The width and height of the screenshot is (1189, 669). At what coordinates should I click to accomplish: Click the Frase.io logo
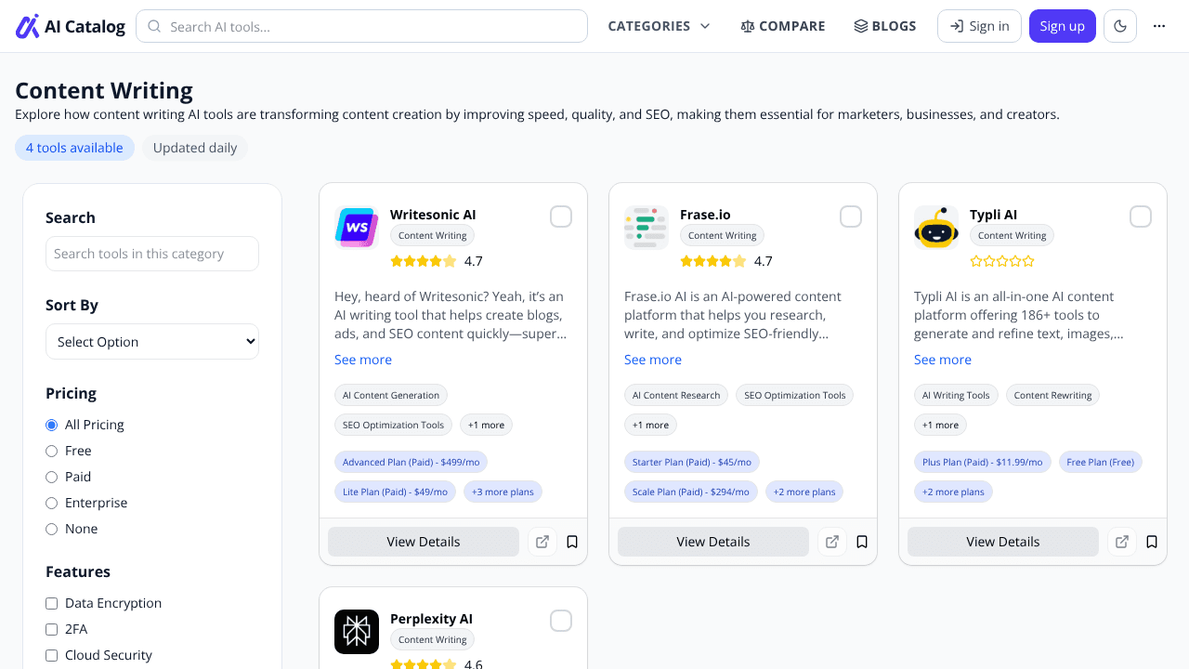coord(647,228)
